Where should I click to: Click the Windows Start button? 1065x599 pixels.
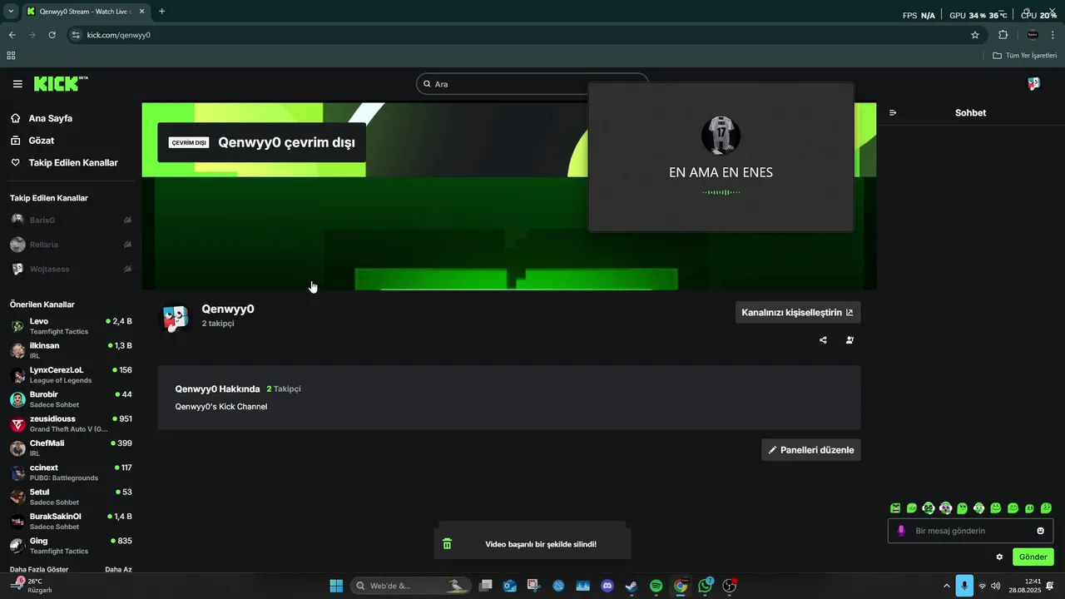tap(336, 586)
